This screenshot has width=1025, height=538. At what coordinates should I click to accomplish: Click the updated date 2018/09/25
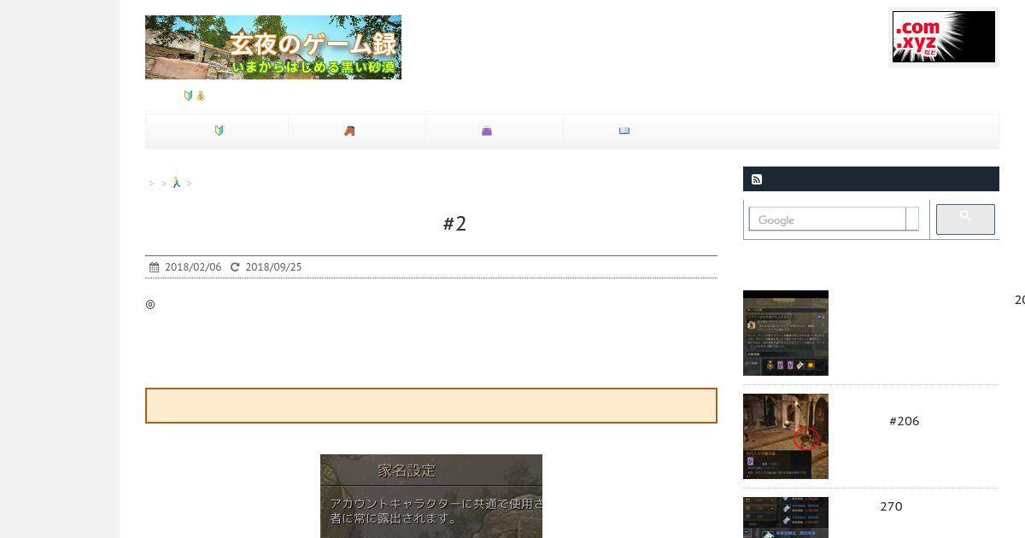273,267
